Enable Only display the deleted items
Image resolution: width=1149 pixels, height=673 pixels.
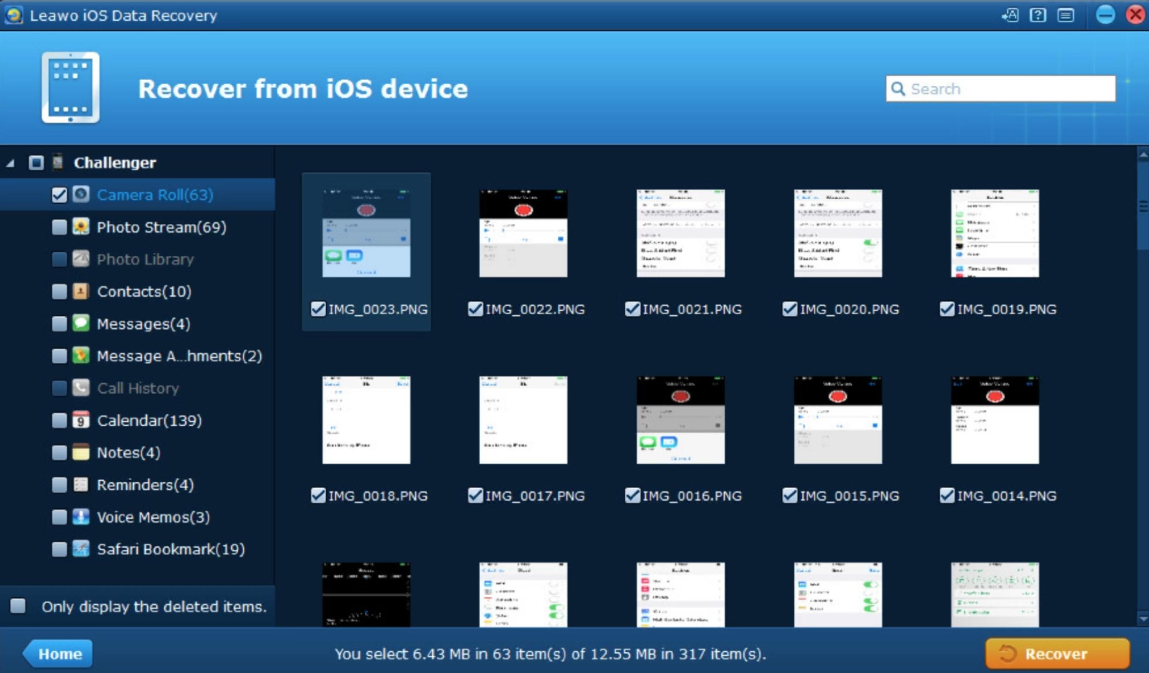(x=18, y=606)
